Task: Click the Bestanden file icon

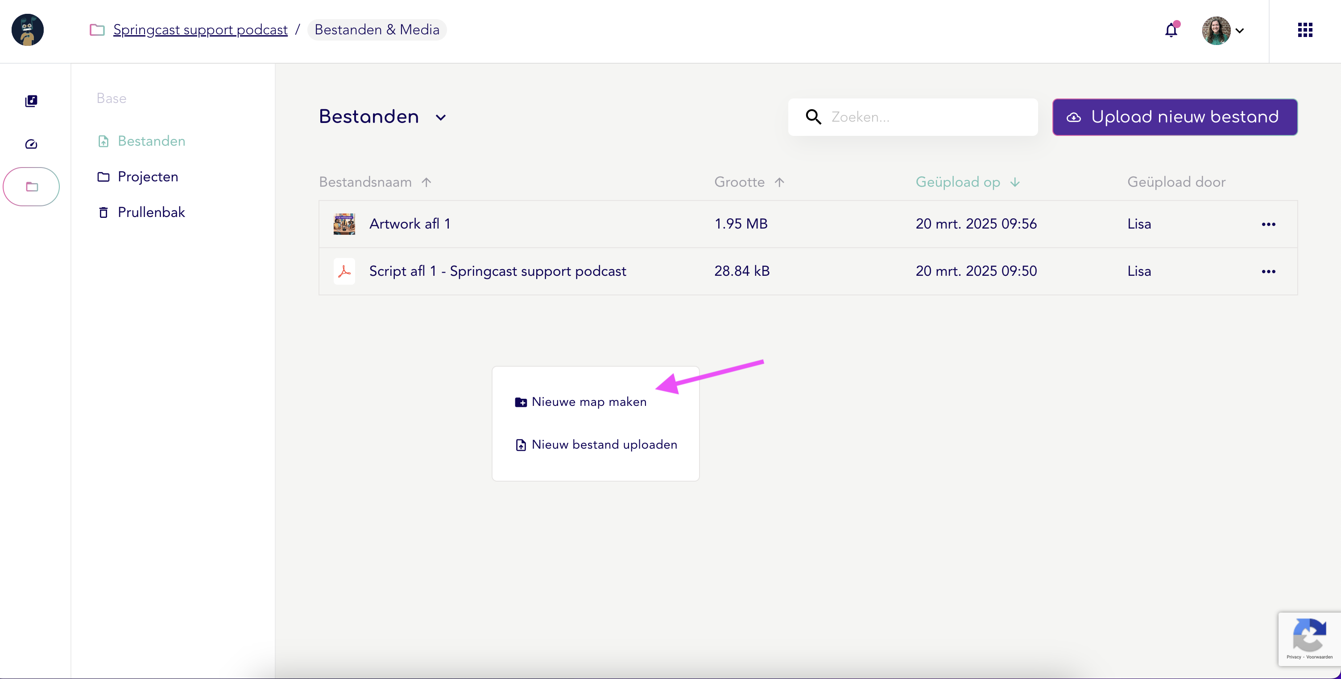Action: coord(103,141)
